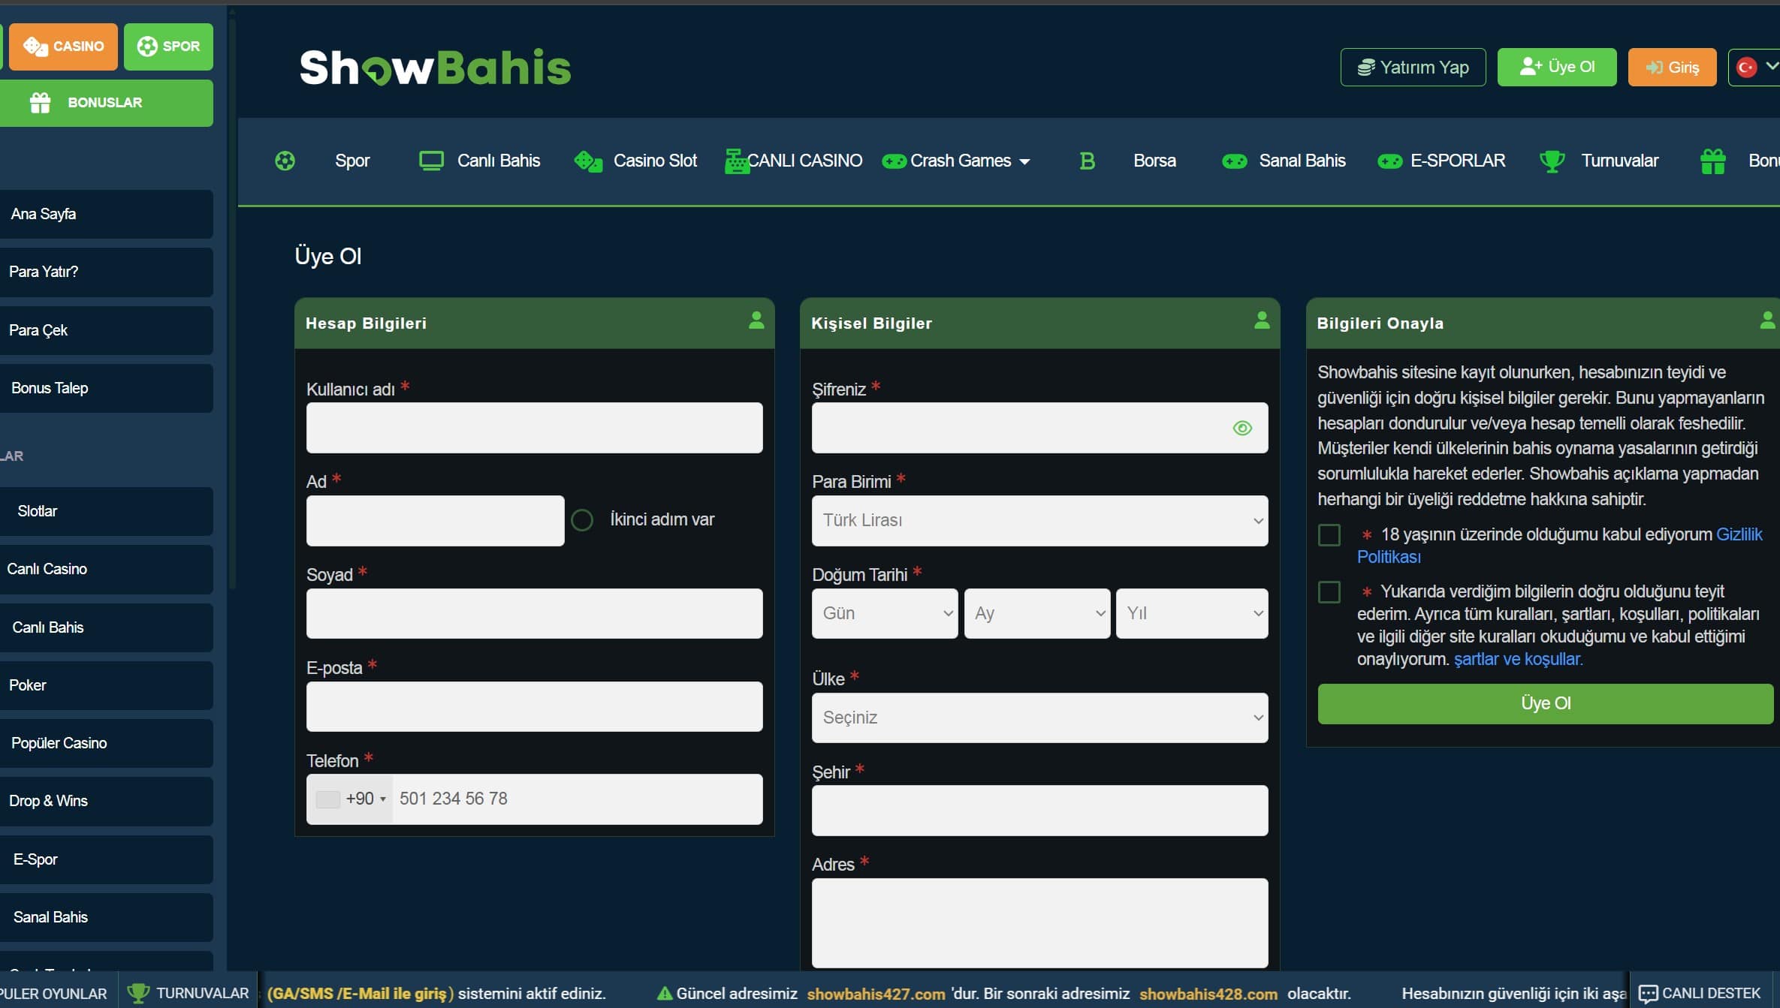This screenshot has width=1780, height=1008.
Task: Click the header Üye Ol button
Action: point(1557,68)
